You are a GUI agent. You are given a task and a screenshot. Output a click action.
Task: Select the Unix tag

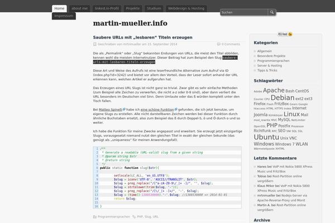tap(284, 138)
